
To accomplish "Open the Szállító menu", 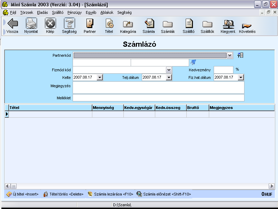I will click(x=58, y=12).
